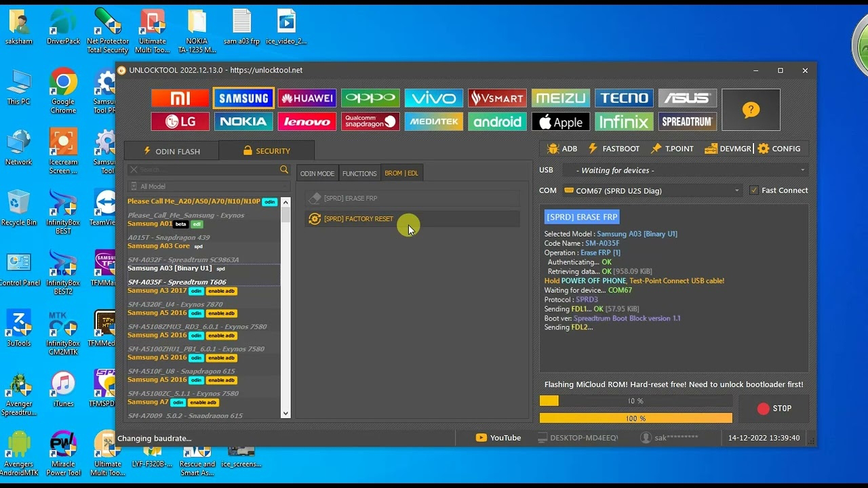
Task: Open the OPPO brand section
Action: (370, 98)
